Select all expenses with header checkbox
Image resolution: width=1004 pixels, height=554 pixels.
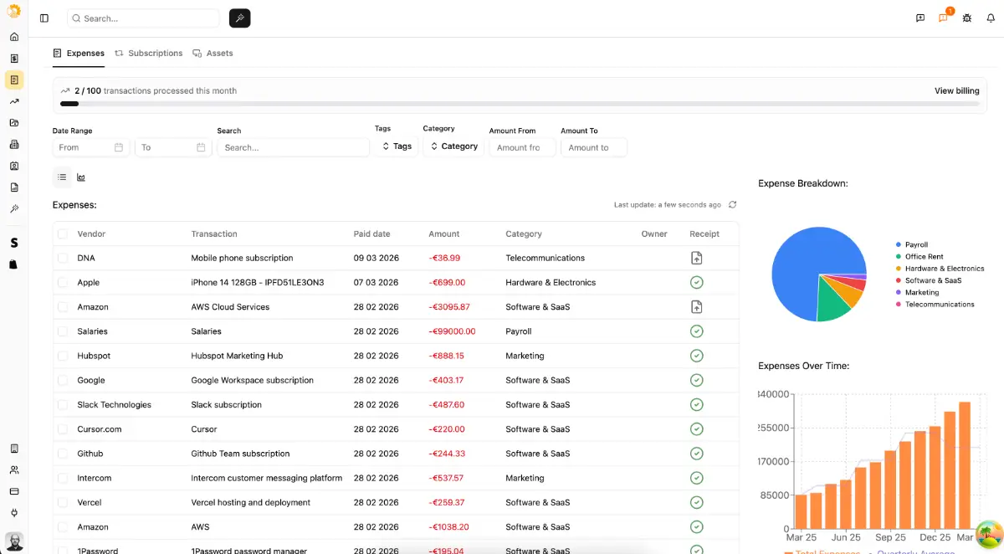[x=63, y=234]
